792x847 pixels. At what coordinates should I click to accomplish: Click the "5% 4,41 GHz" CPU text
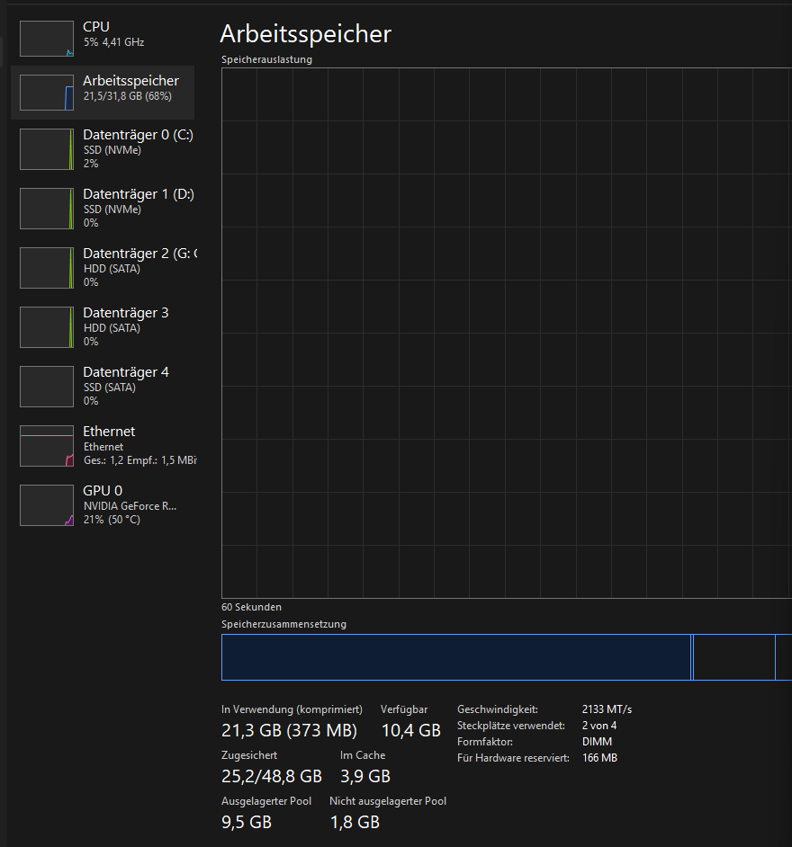(114, 42)
